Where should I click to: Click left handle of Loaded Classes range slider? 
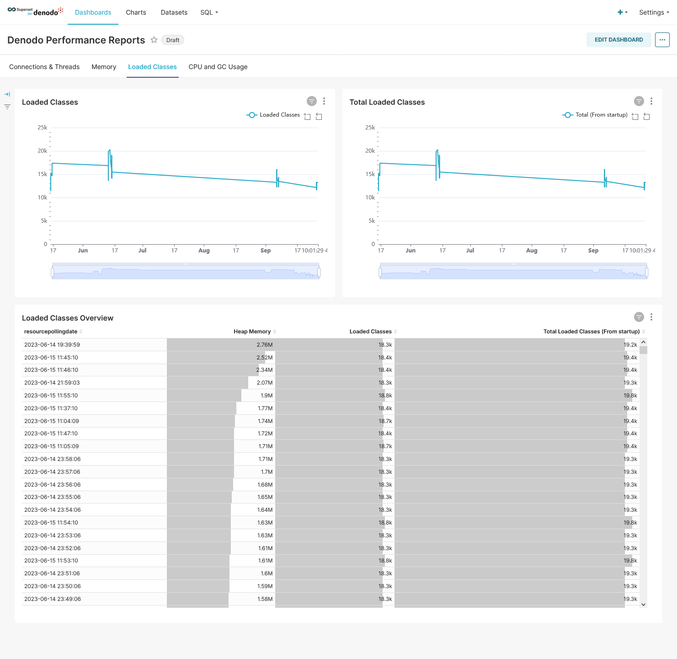[x=53, y=273]
